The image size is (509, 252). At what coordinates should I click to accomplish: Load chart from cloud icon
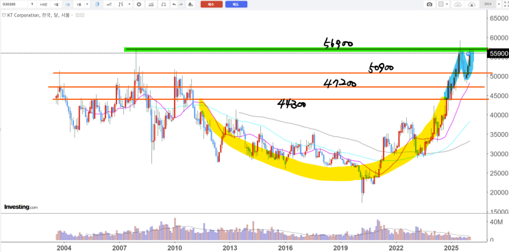[458, 4]
